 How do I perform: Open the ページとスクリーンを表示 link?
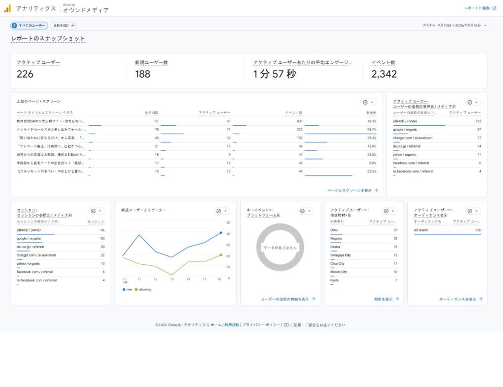pyautogui.click(x=353, y=190)
